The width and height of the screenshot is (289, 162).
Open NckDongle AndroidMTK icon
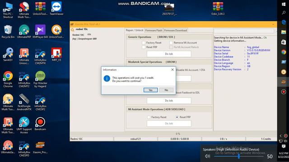(24, 102)
